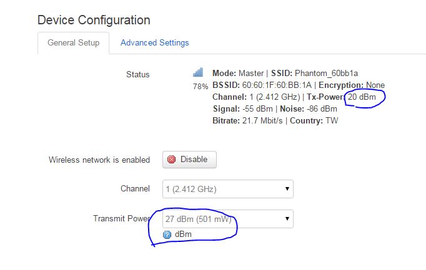Click the Device Configuration heading
Screen dimensions: 426x270
(x=94, y=20)
